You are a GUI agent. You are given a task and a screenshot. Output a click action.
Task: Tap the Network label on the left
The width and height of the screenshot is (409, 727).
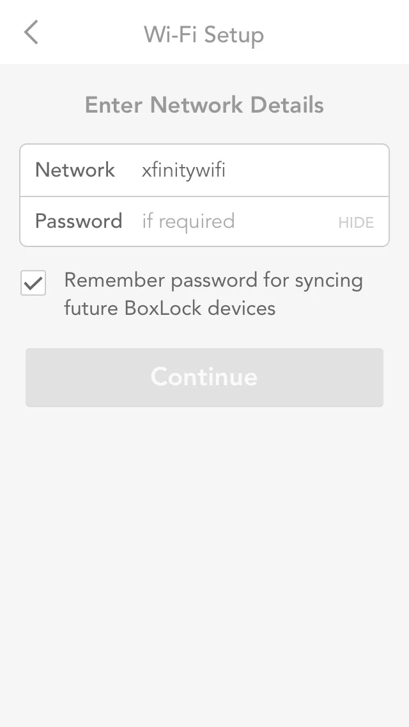point(75,170)
